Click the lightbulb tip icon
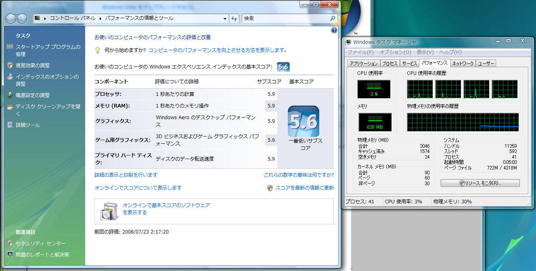 coord(97,50)
